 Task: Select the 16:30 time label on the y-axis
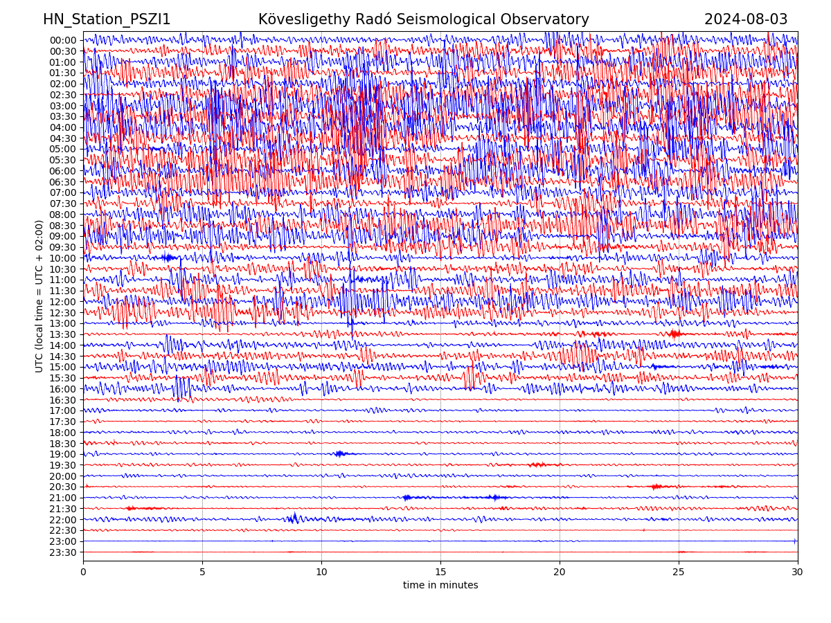coord(62,400)
